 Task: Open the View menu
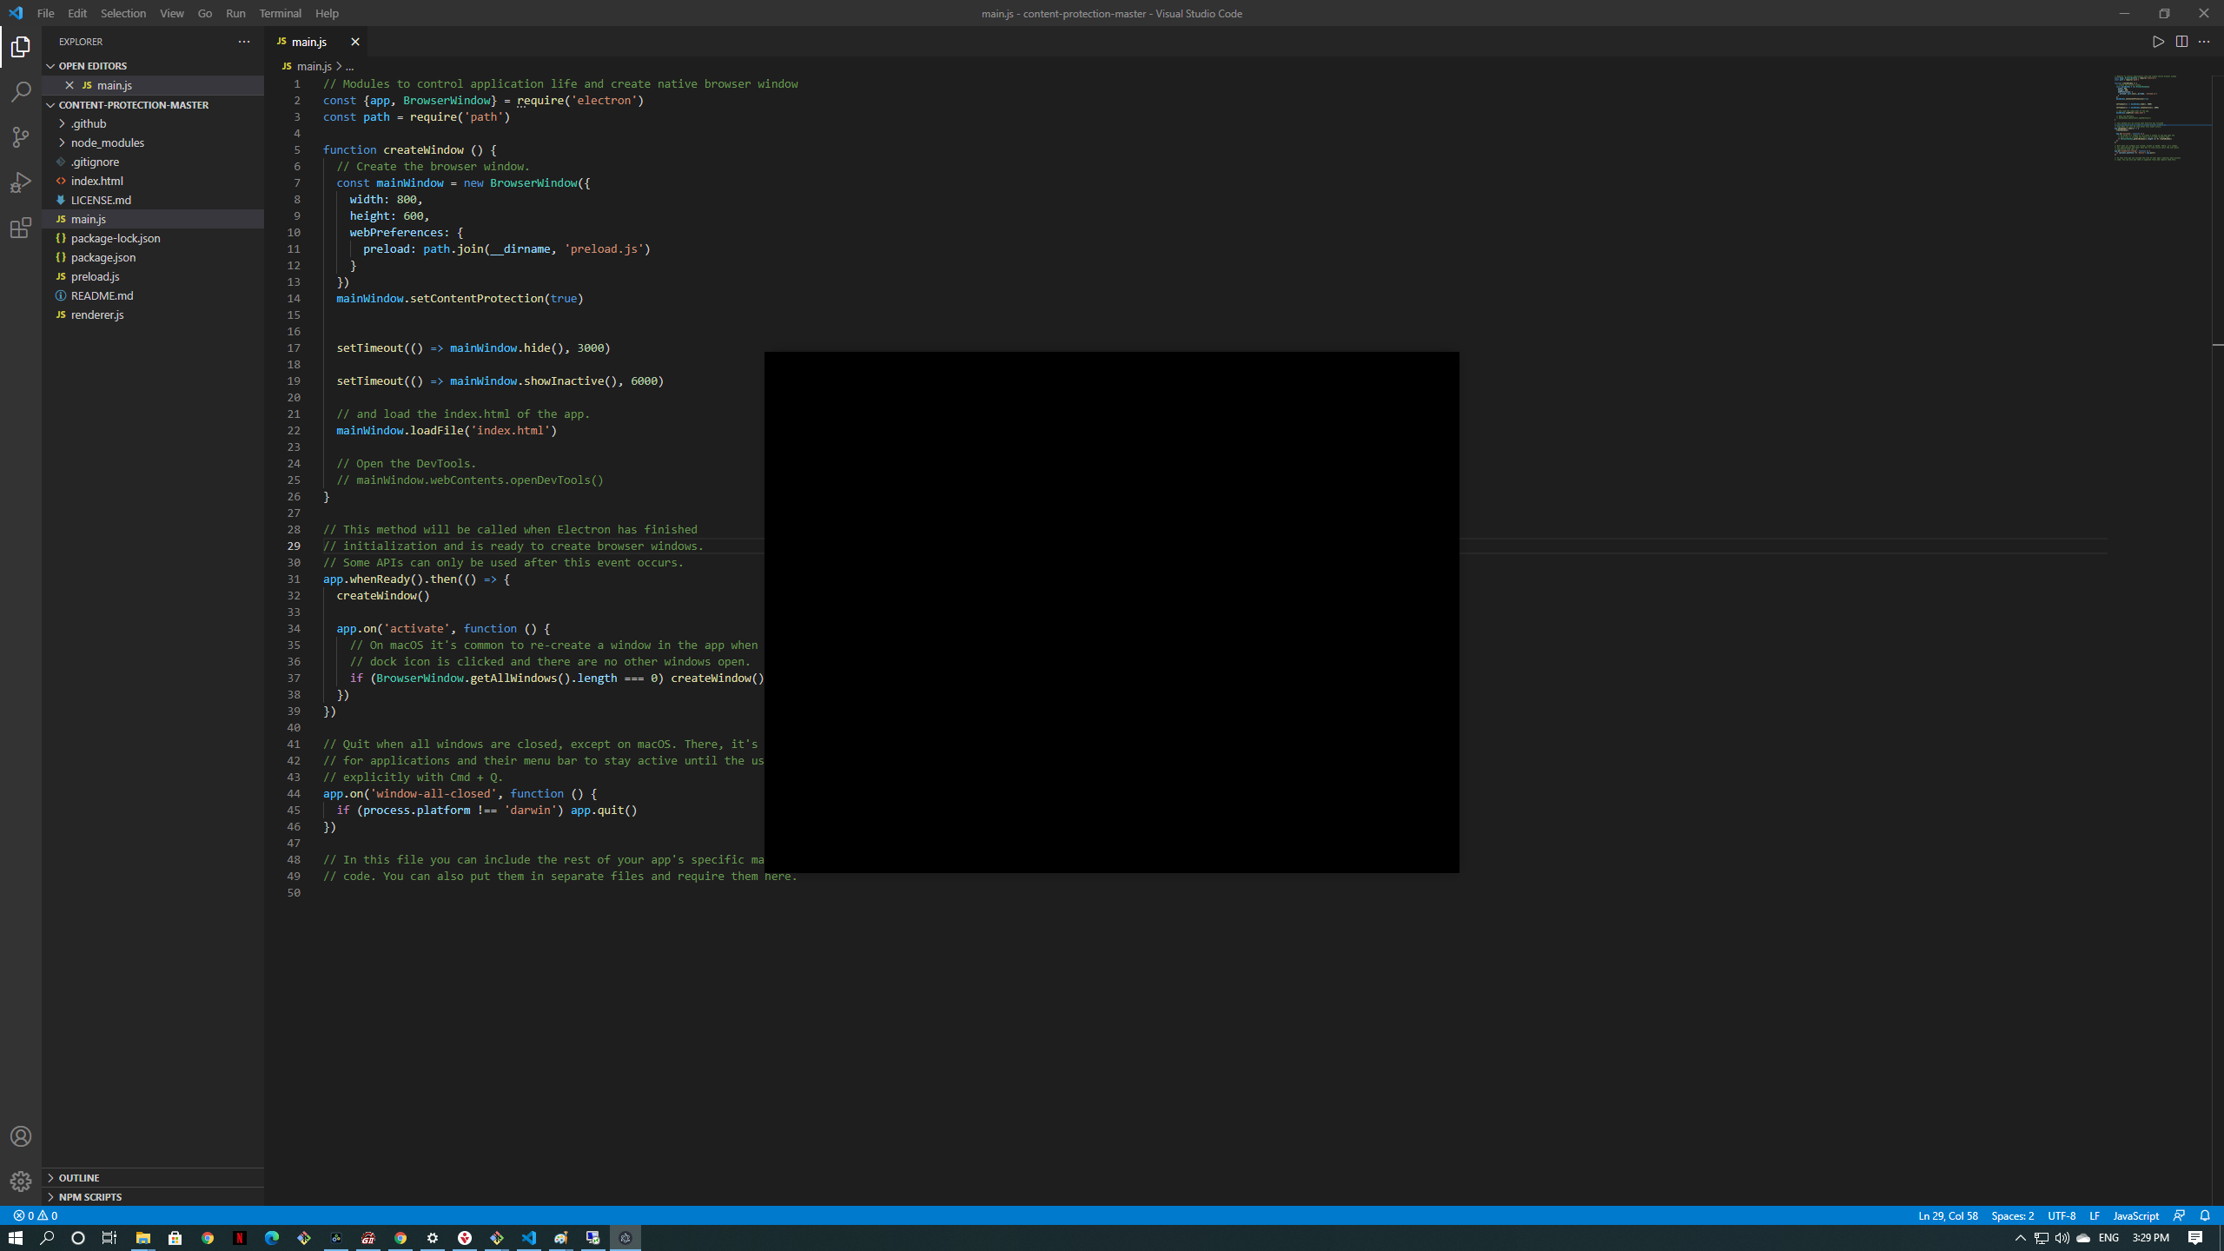pos(172,13)
